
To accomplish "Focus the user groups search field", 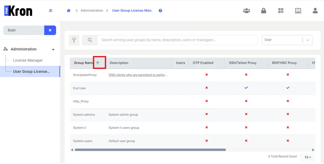I will pos(177,40).
